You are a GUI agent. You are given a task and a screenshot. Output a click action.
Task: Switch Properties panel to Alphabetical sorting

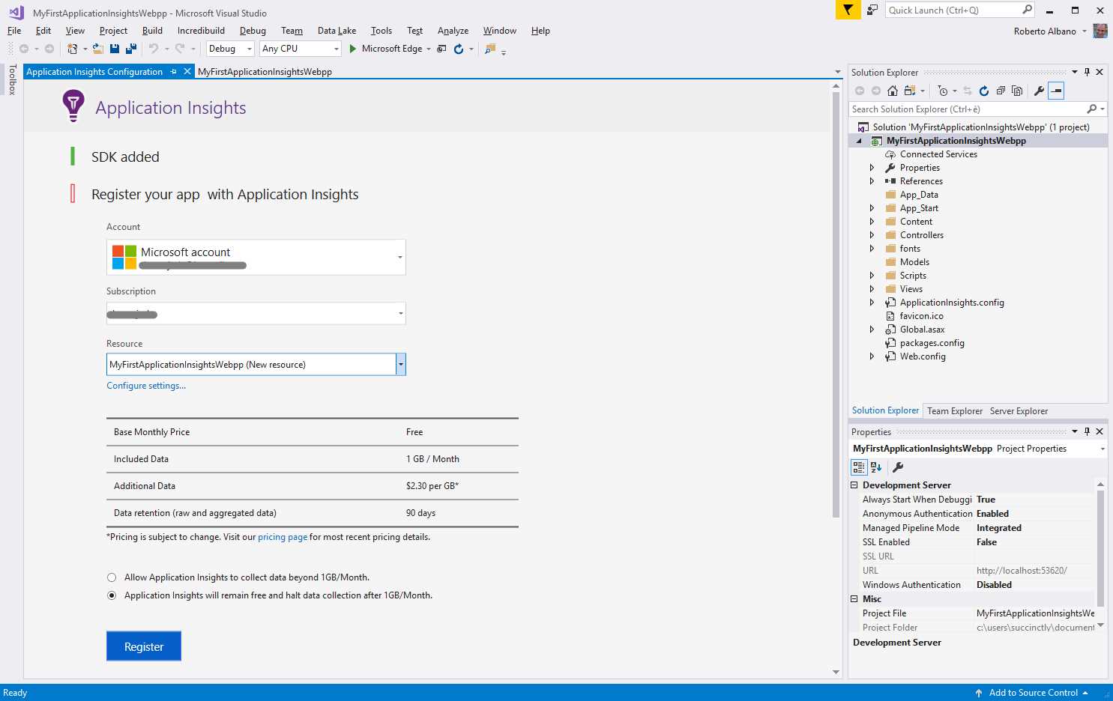(876, 467)
